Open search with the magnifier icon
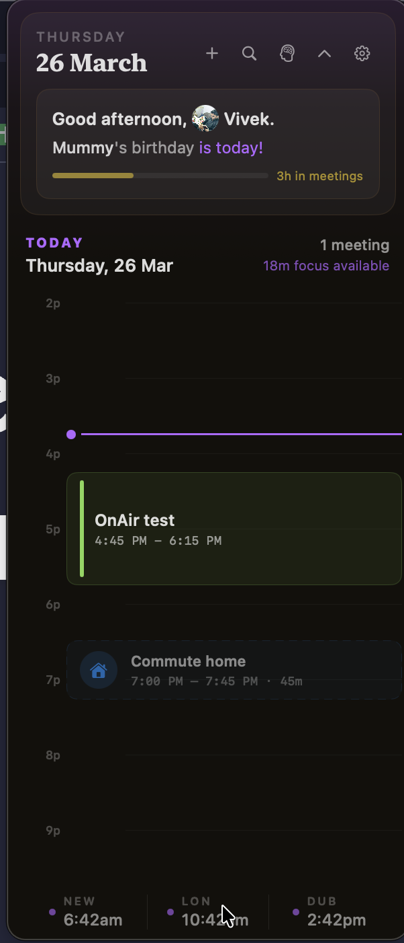 pyautogui.click(x=249, y=53)
